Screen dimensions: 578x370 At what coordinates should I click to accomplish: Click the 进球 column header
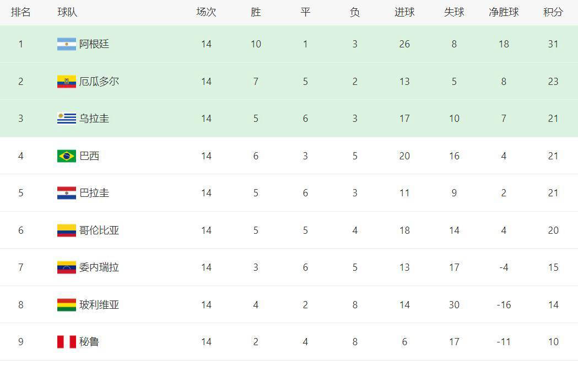(405, 12)
